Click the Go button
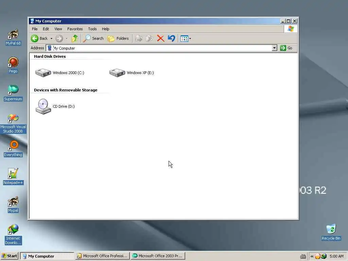The width and height of the screenshot is (348, 261). click(x=286, y=48)
